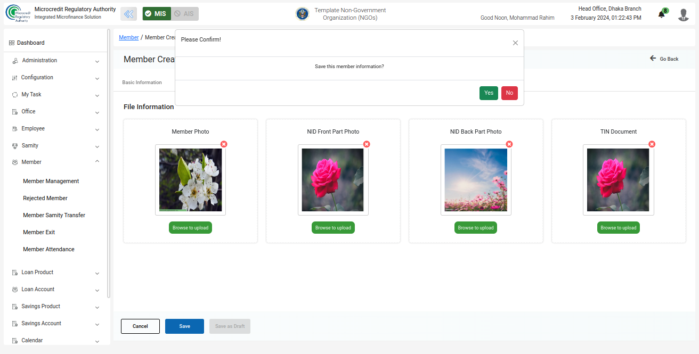Select the Basic Information tab
699x354 pixels.
(142, 83)
